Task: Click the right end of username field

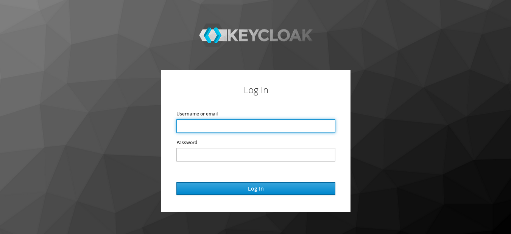Action: (x=333, y=126)
